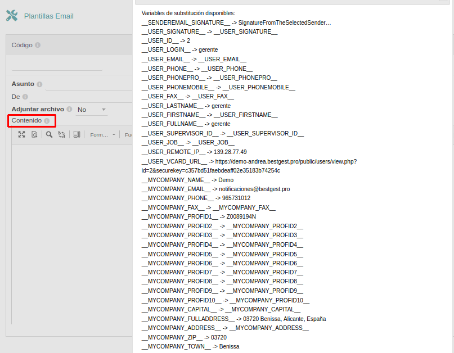Expand the Formato dropdown in editor toolbar
This screenshot has width=454, height=353.
click(x=103, y=135)
